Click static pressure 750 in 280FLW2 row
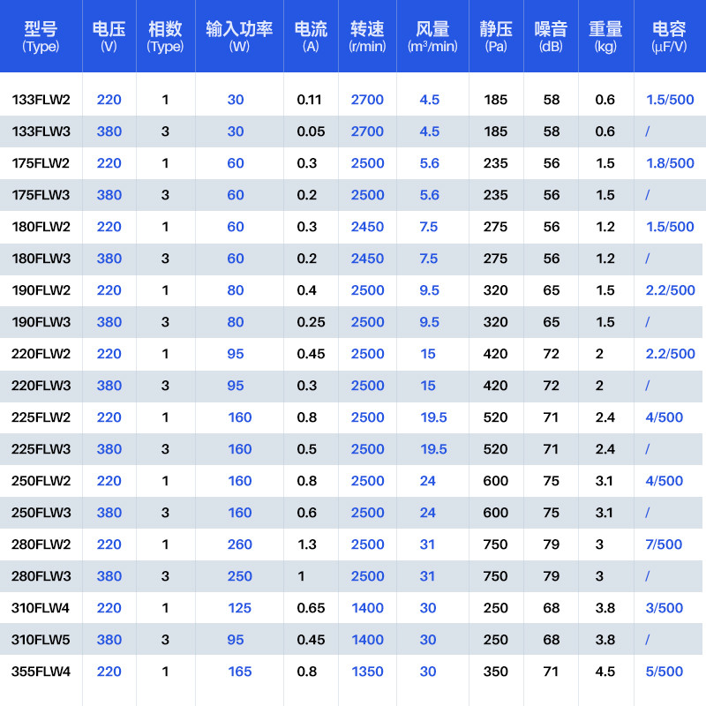The image size is (706, 706). tap(496, 545)
